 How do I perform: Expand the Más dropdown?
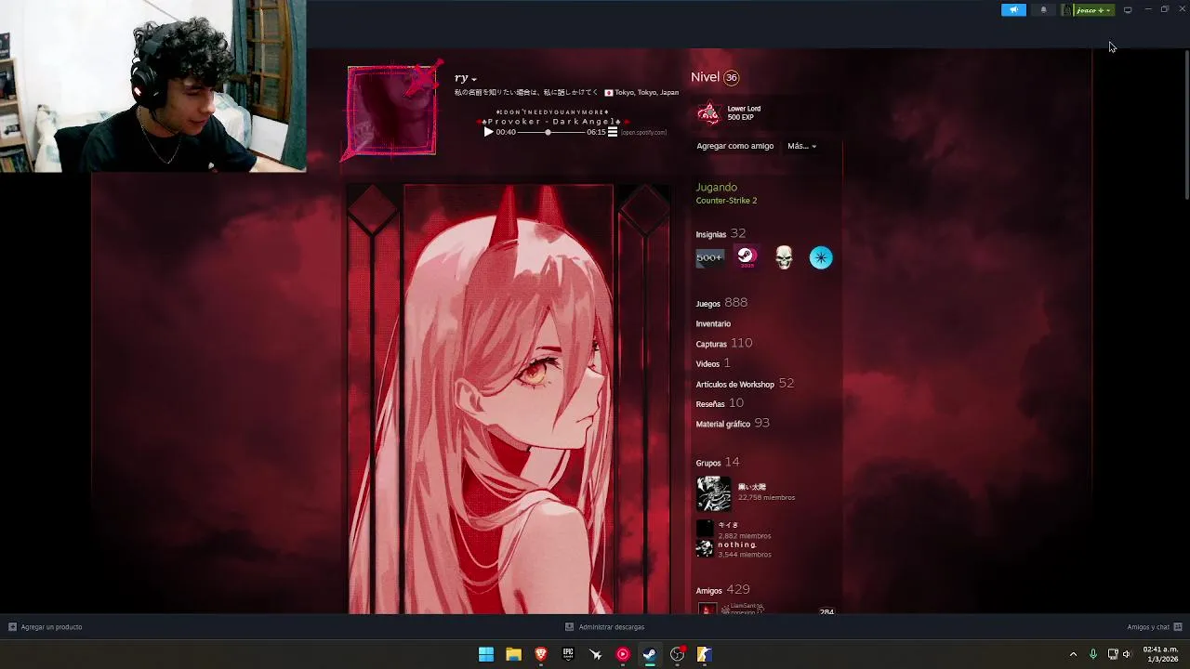pos(801,146)
